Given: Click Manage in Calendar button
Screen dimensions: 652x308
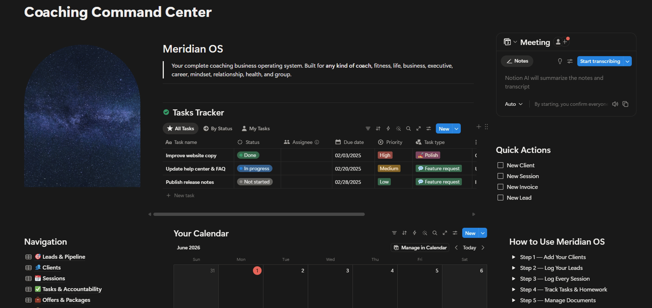Looking at the screenshot, I should [x=420, y=248].
